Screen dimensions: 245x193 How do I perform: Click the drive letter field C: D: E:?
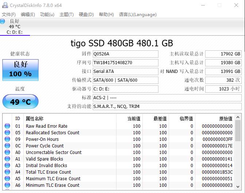(x=126, y=89)
